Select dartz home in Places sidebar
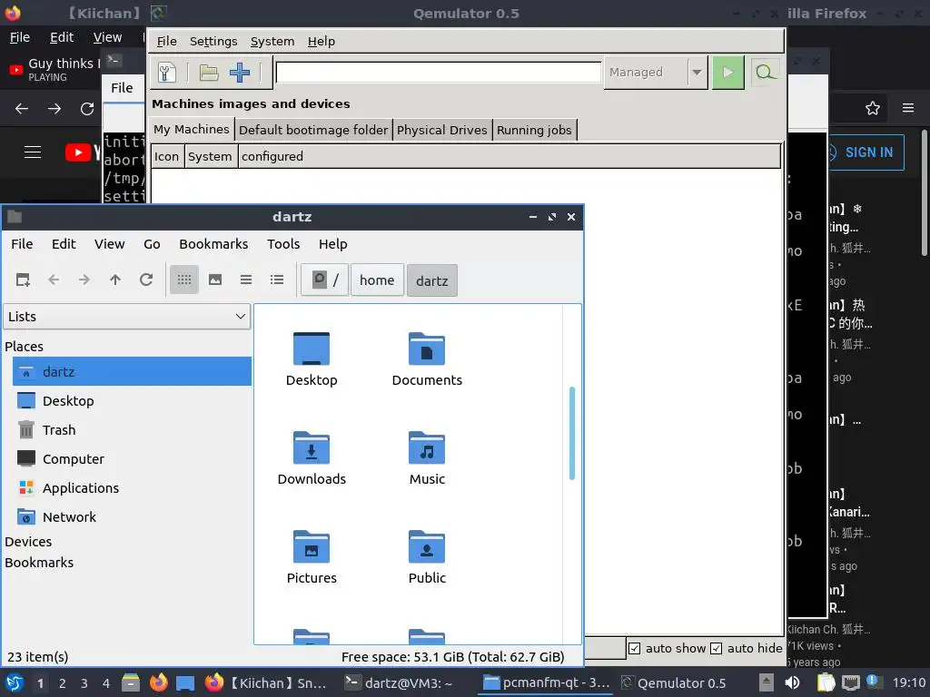The width and height of the screenshot is (930, 697). pos(132,371)
